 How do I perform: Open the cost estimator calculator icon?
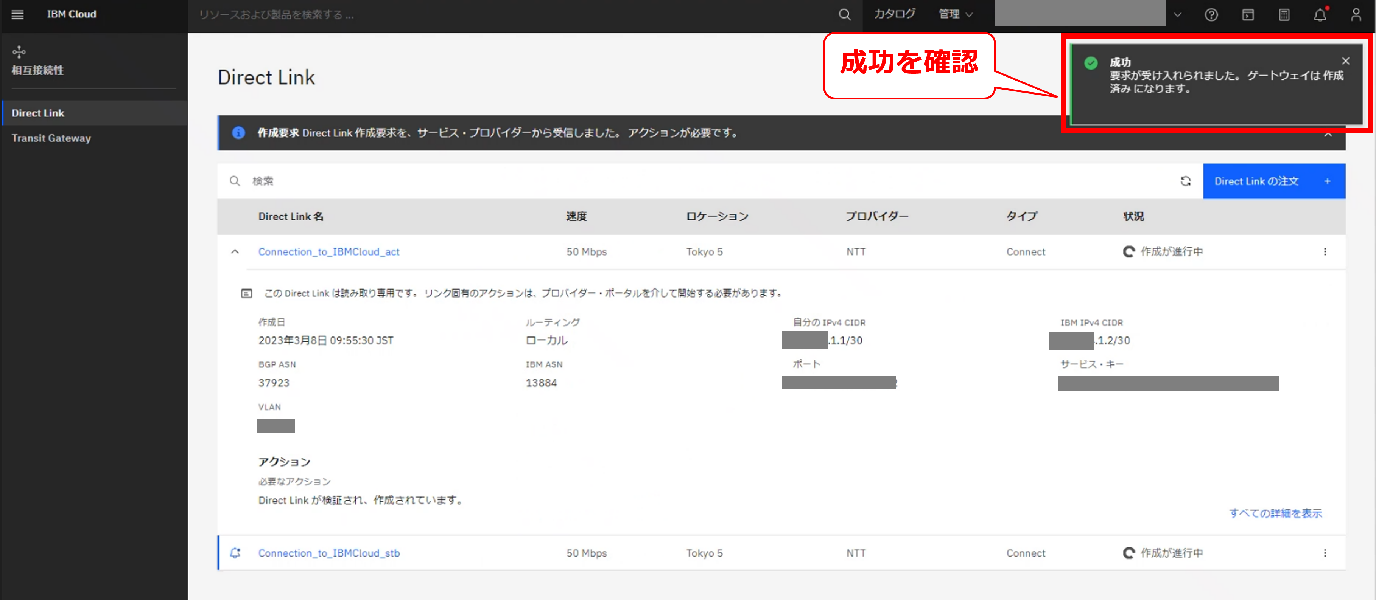1284,14
